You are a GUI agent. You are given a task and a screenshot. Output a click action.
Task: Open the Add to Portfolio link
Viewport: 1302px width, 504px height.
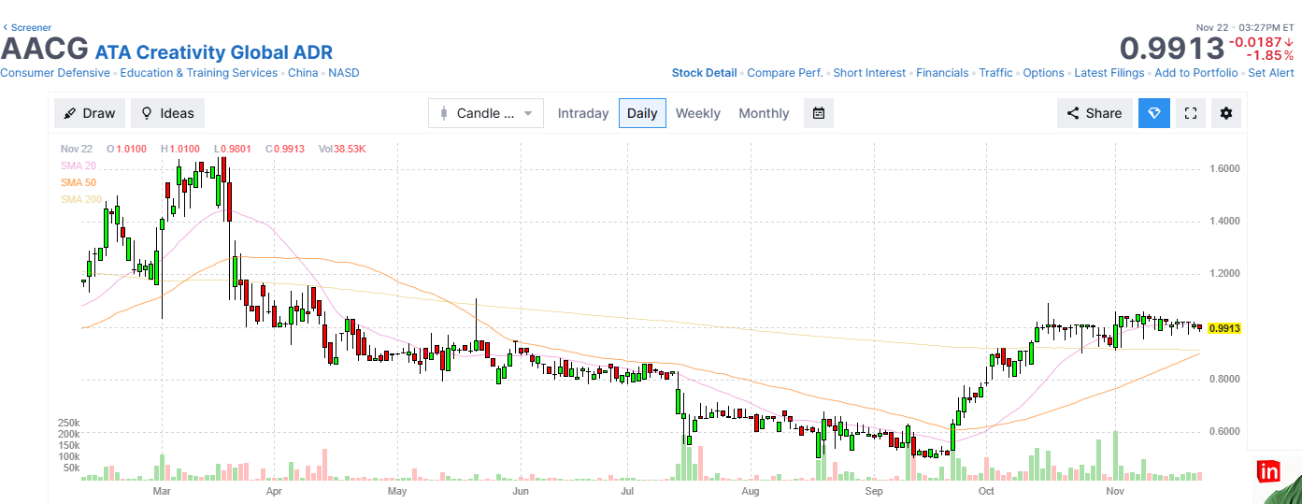[x=1195, y=73]
